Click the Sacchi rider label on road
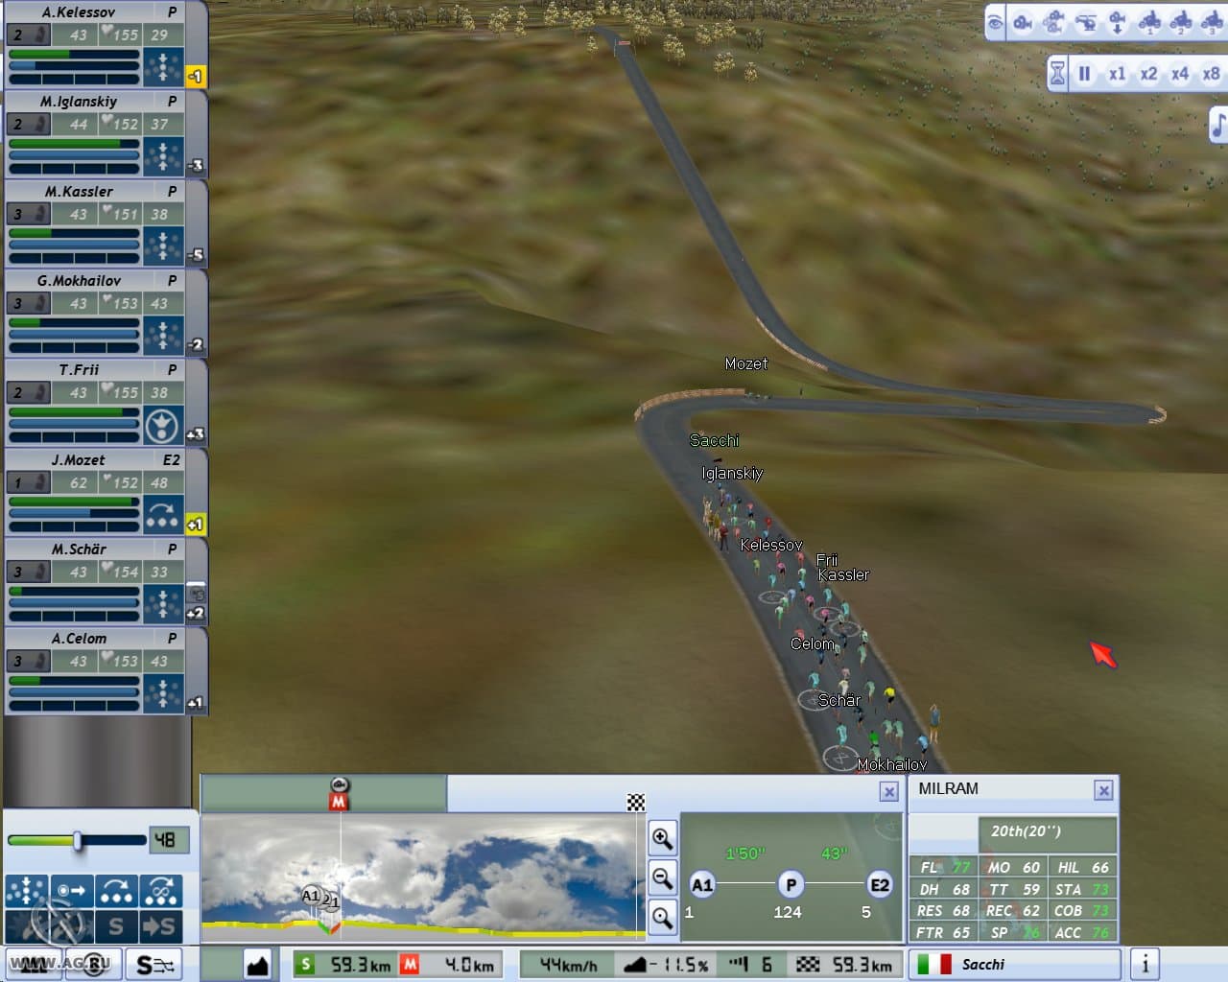The image size is (1228, 982). click(715, 440)
